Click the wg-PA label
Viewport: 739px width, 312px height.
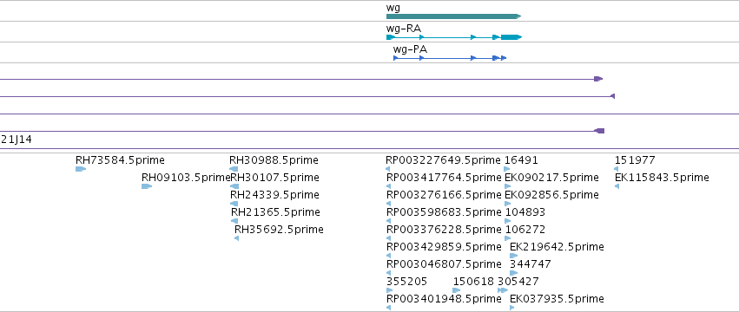point(410,49)
